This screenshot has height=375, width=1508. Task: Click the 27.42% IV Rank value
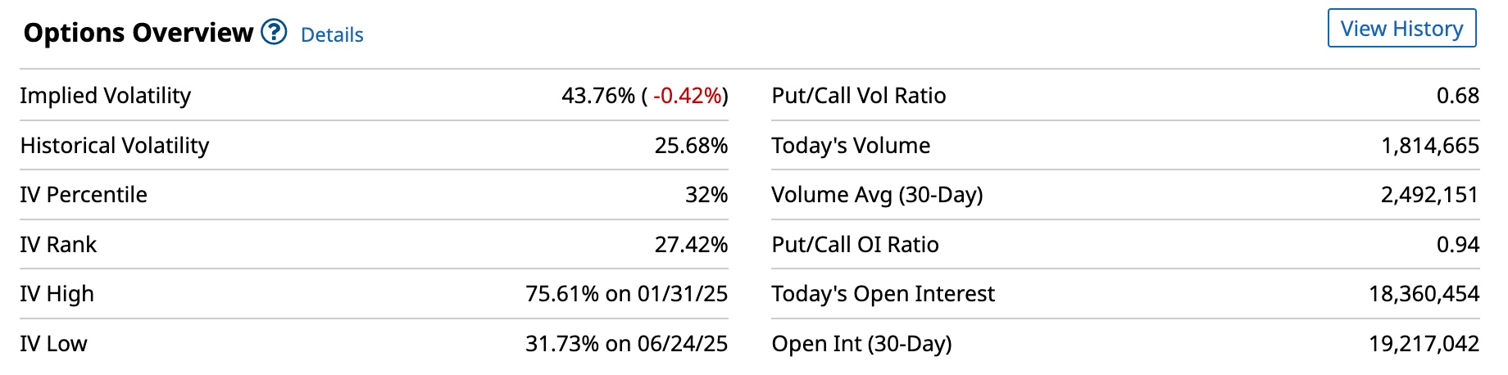[691, 245]
